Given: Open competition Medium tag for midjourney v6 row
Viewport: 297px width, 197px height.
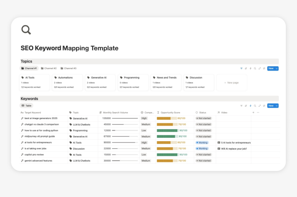Looking at the screenshot, I should 146,137.
